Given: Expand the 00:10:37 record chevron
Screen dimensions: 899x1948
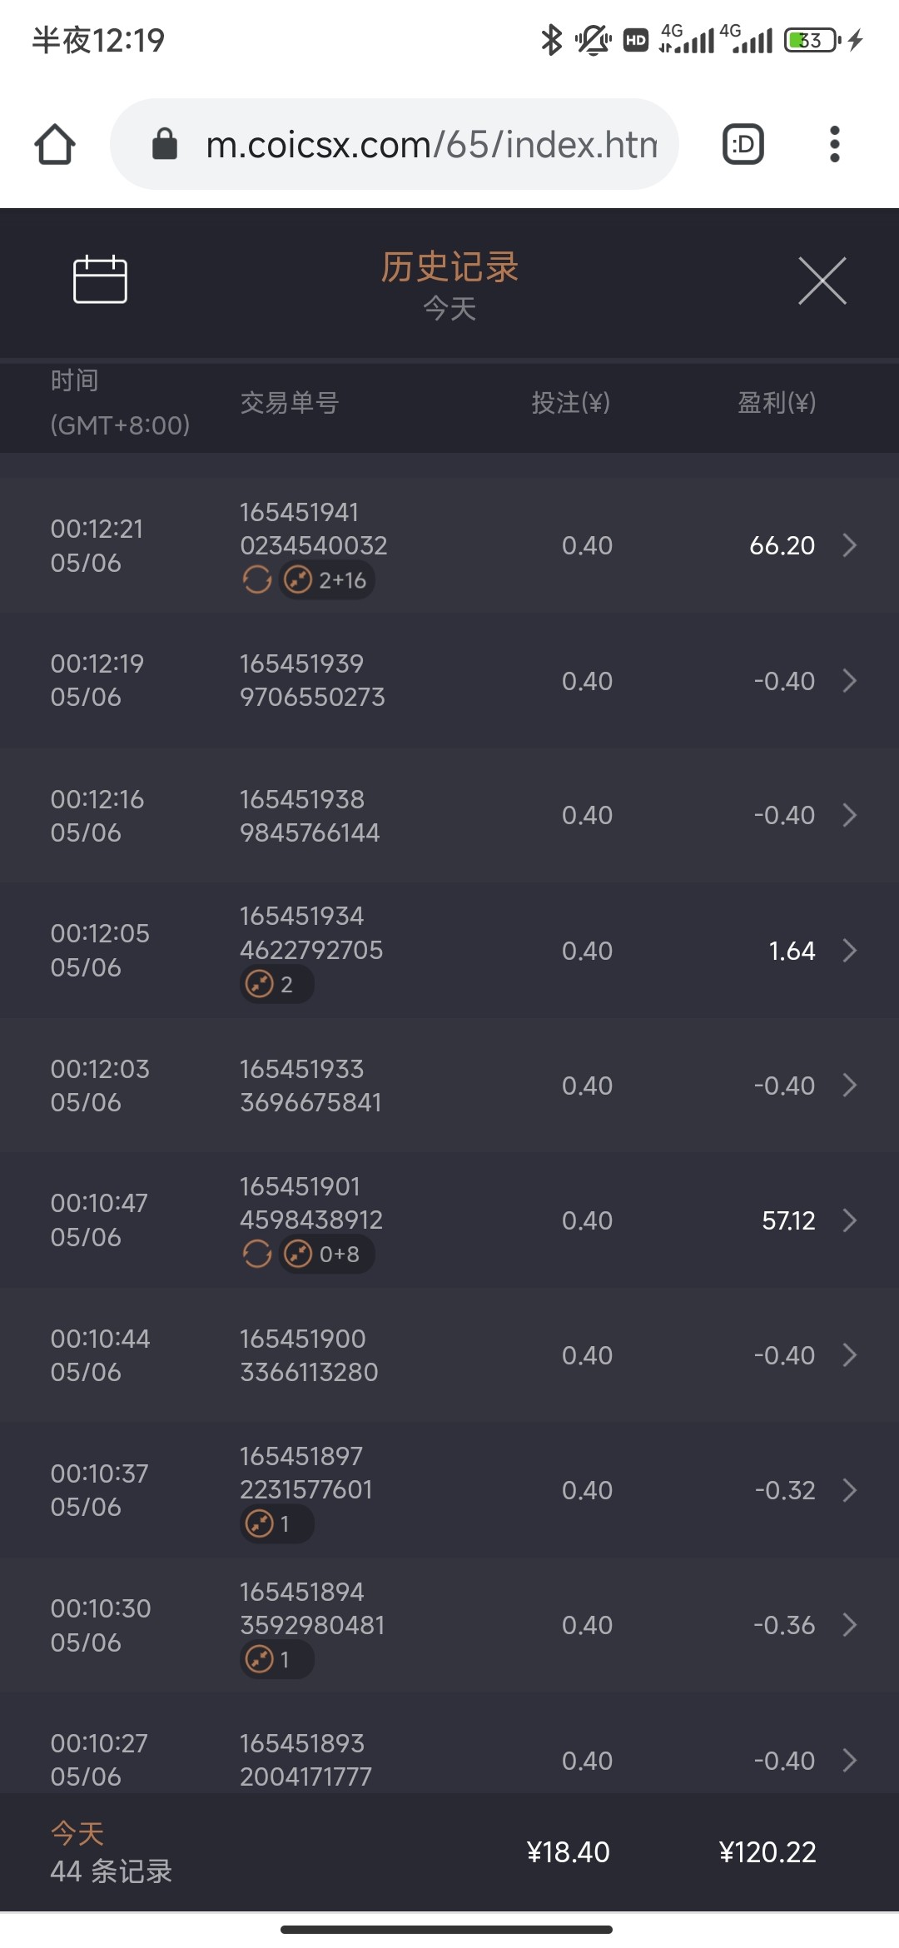Looking at the screenshot, I should 849,1490.
